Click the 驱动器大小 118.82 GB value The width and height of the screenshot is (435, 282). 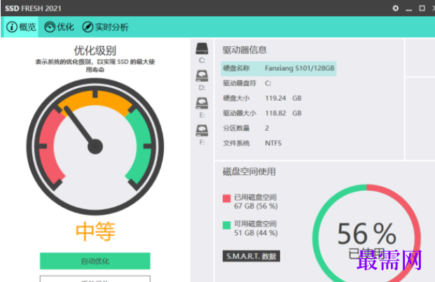(x=283, y=113)
